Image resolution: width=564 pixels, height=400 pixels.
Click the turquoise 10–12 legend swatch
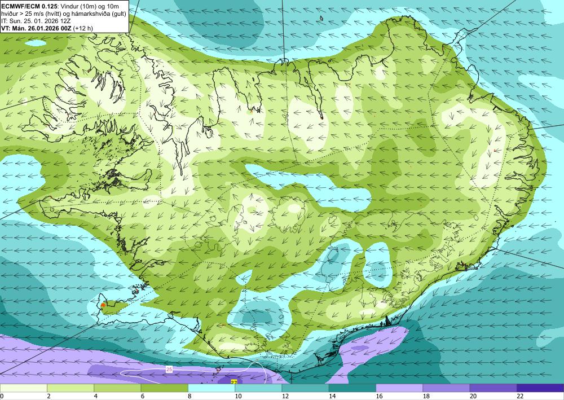(x=258, y=388)
